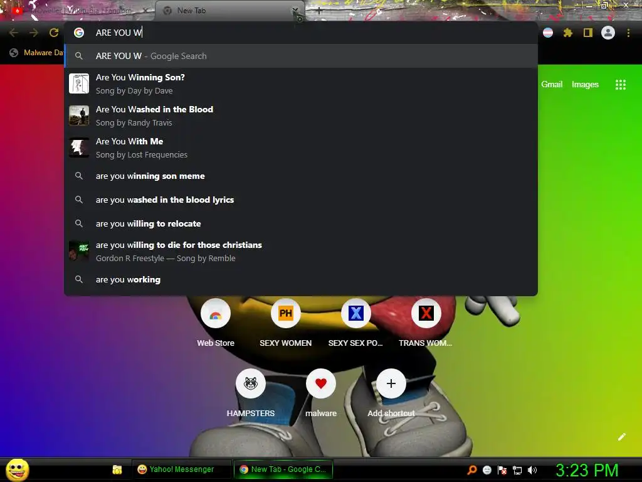
Task: Open the blue X shortcut tile
Action: click(356, 314)
